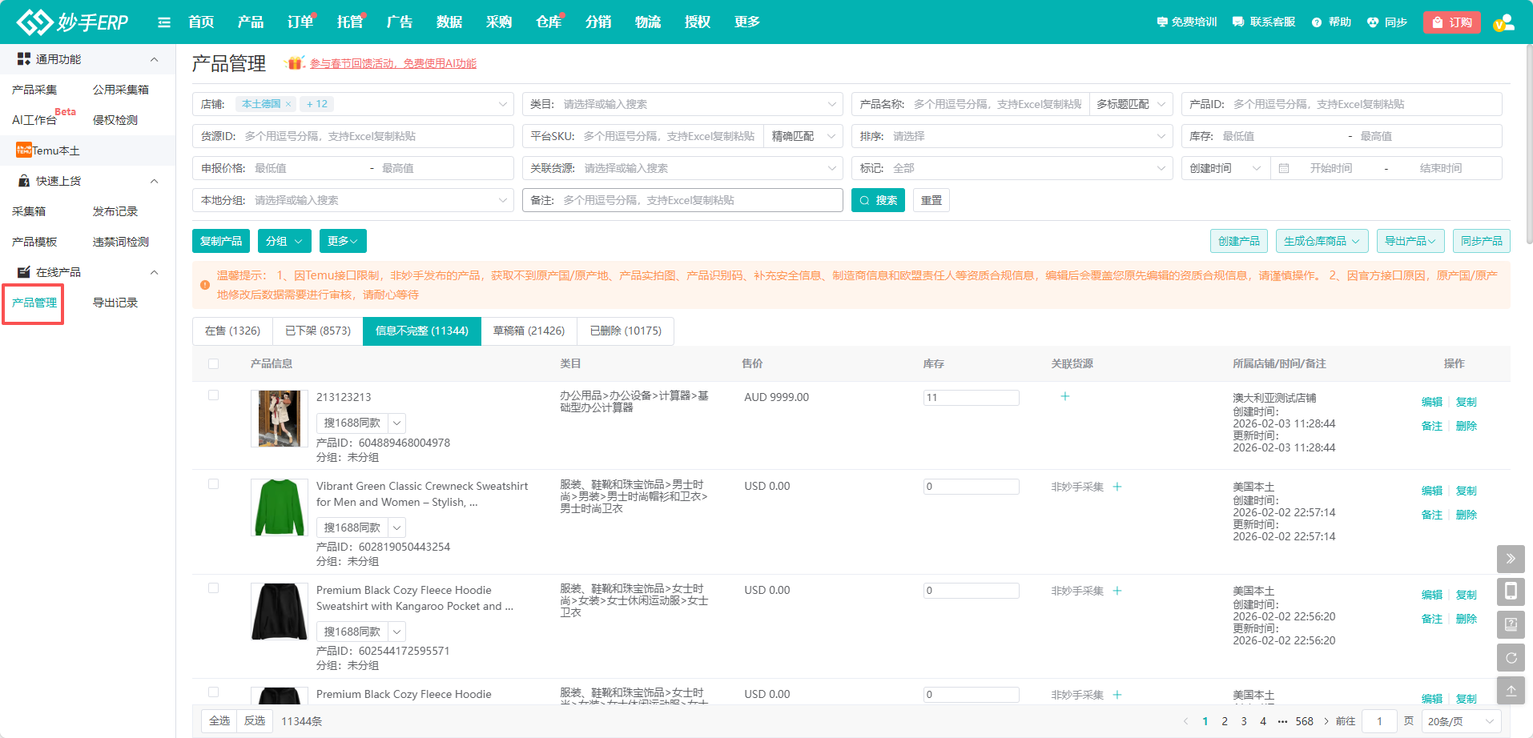Image resolution: width=1533 pixels, height=738 pixels.
Task: Click the 妙手ERP logo
Action: point(73,22)
